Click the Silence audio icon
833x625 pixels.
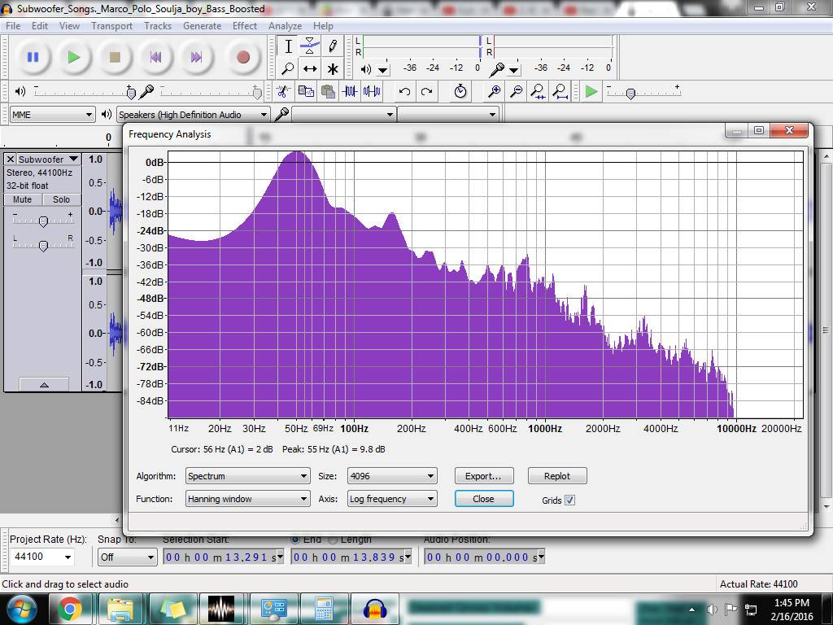[x=372, y=91]
